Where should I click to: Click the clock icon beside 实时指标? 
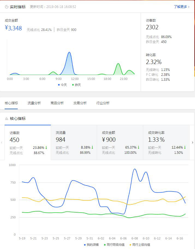pos(7,7)
